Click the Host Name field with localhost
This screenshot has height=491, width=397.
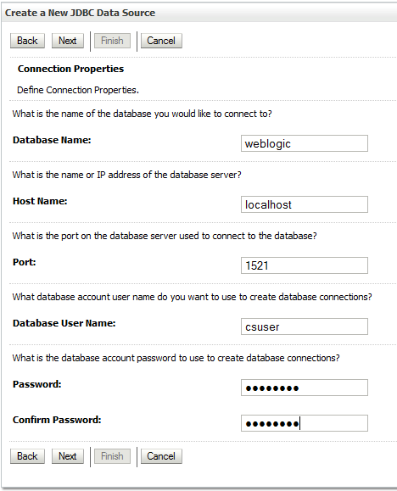(x=305, y=204)
